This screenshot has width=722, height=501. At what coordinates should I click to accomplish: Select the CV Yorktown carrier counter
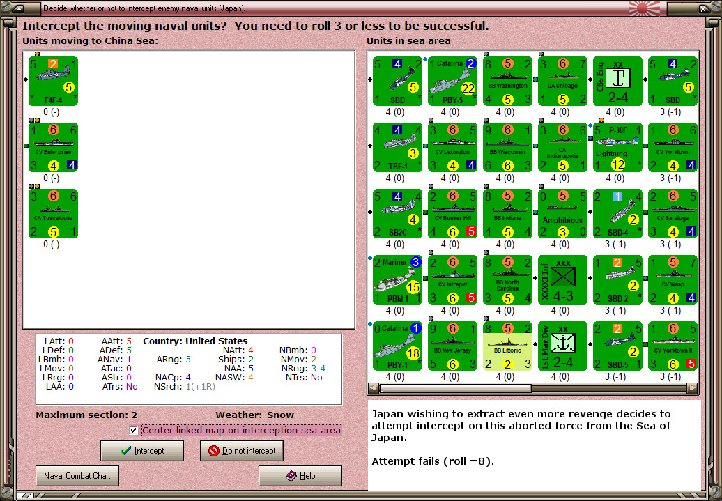coord(673,147)
